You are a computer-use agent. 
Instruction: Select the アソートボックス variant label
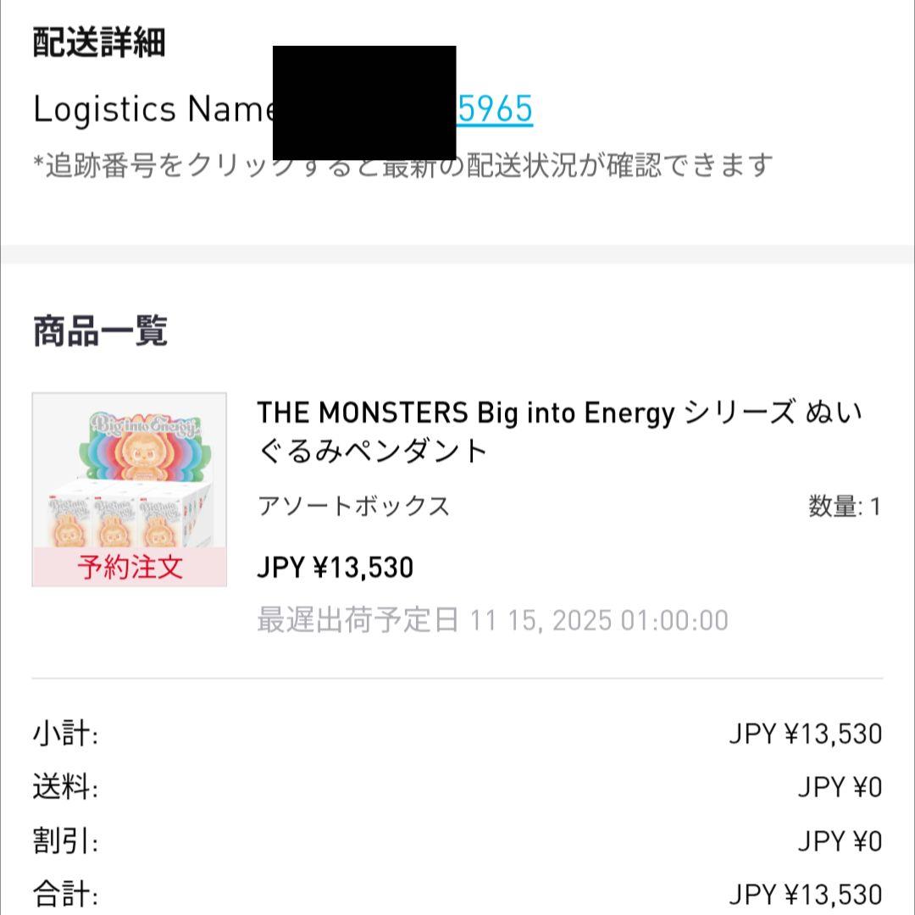click(355, 506)
